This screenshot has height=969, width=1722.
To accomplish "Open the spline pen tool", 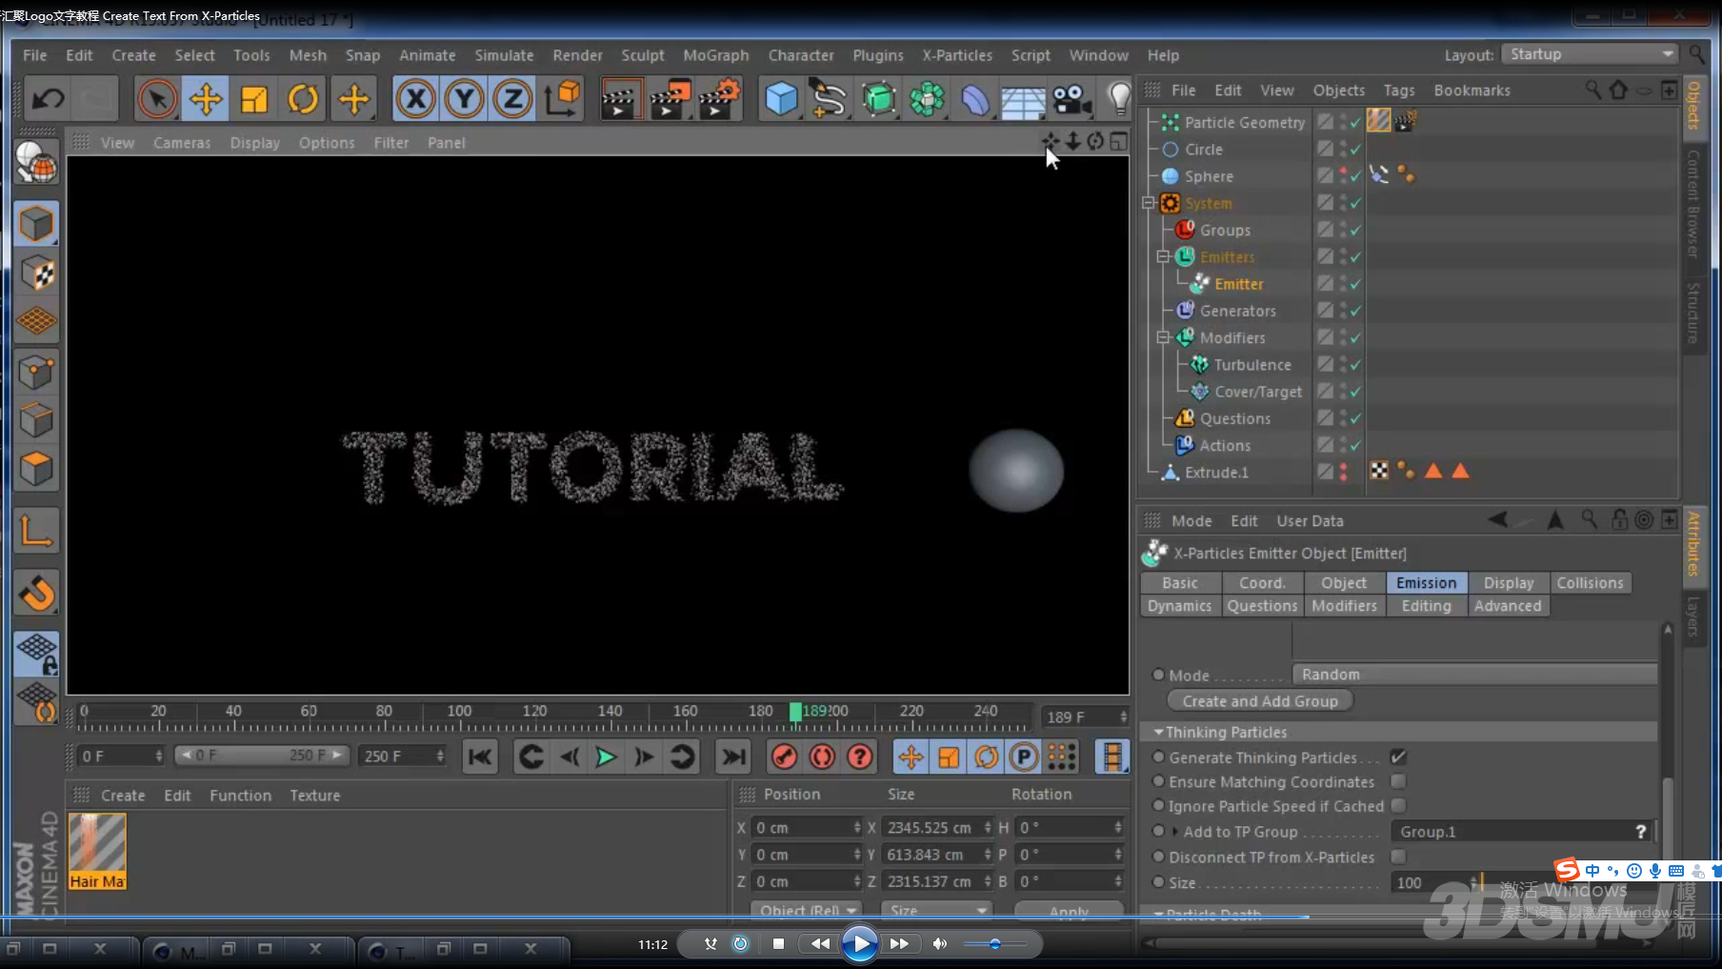I will [829, 98].
